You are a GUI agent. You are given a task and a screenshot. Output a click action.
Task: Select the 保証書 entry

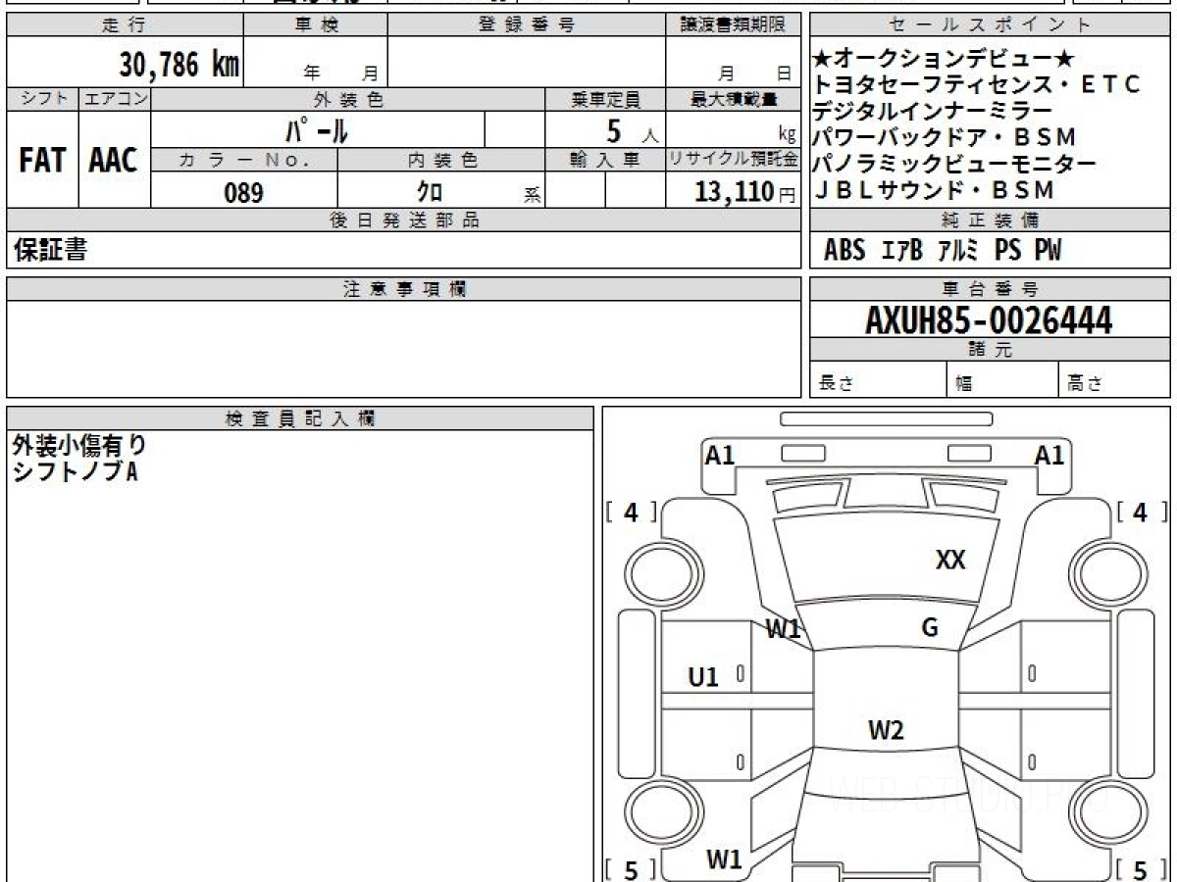click(50, 250)
